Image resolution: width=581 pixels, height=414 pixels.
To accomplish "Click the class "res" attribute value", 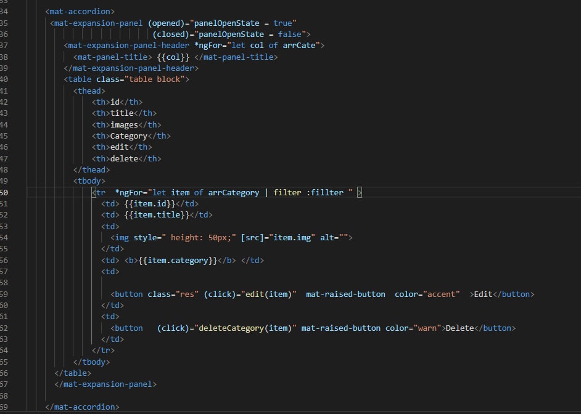I will [x=187, y=294].
